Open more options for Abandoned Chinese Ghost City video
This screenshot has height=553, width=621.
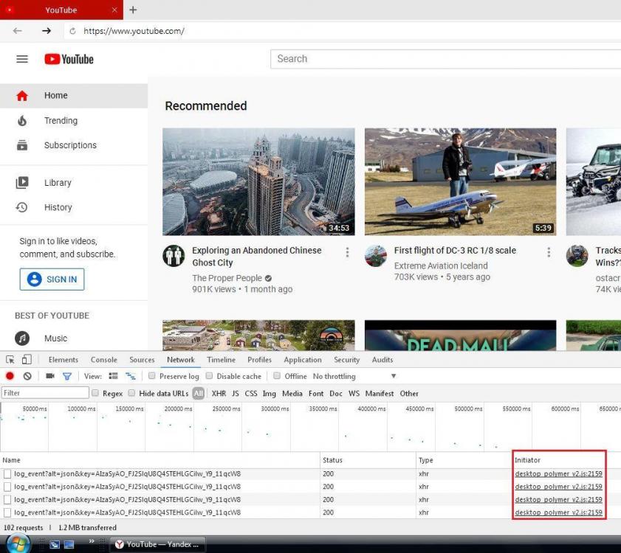pyautogui.click(x=347, y=252)
